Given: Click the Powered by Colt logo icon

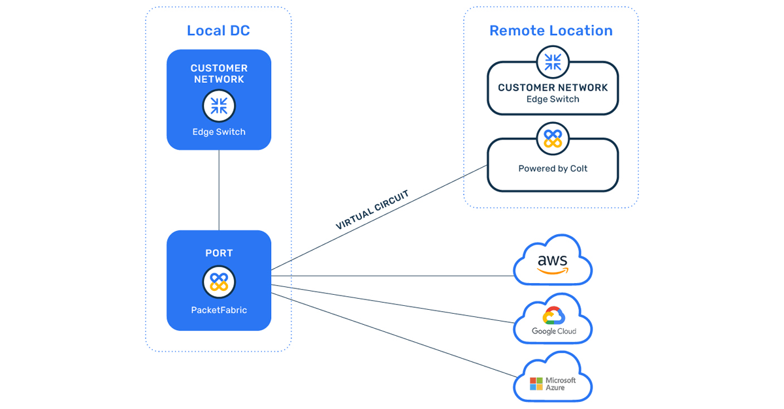Looking at the screenshot, I should pyautogui.click(x=552, y=139).
